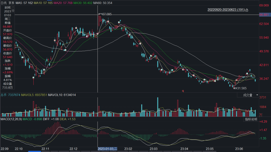Click the MACD(12,26,9) indicator title

click(x=11, y=119)
